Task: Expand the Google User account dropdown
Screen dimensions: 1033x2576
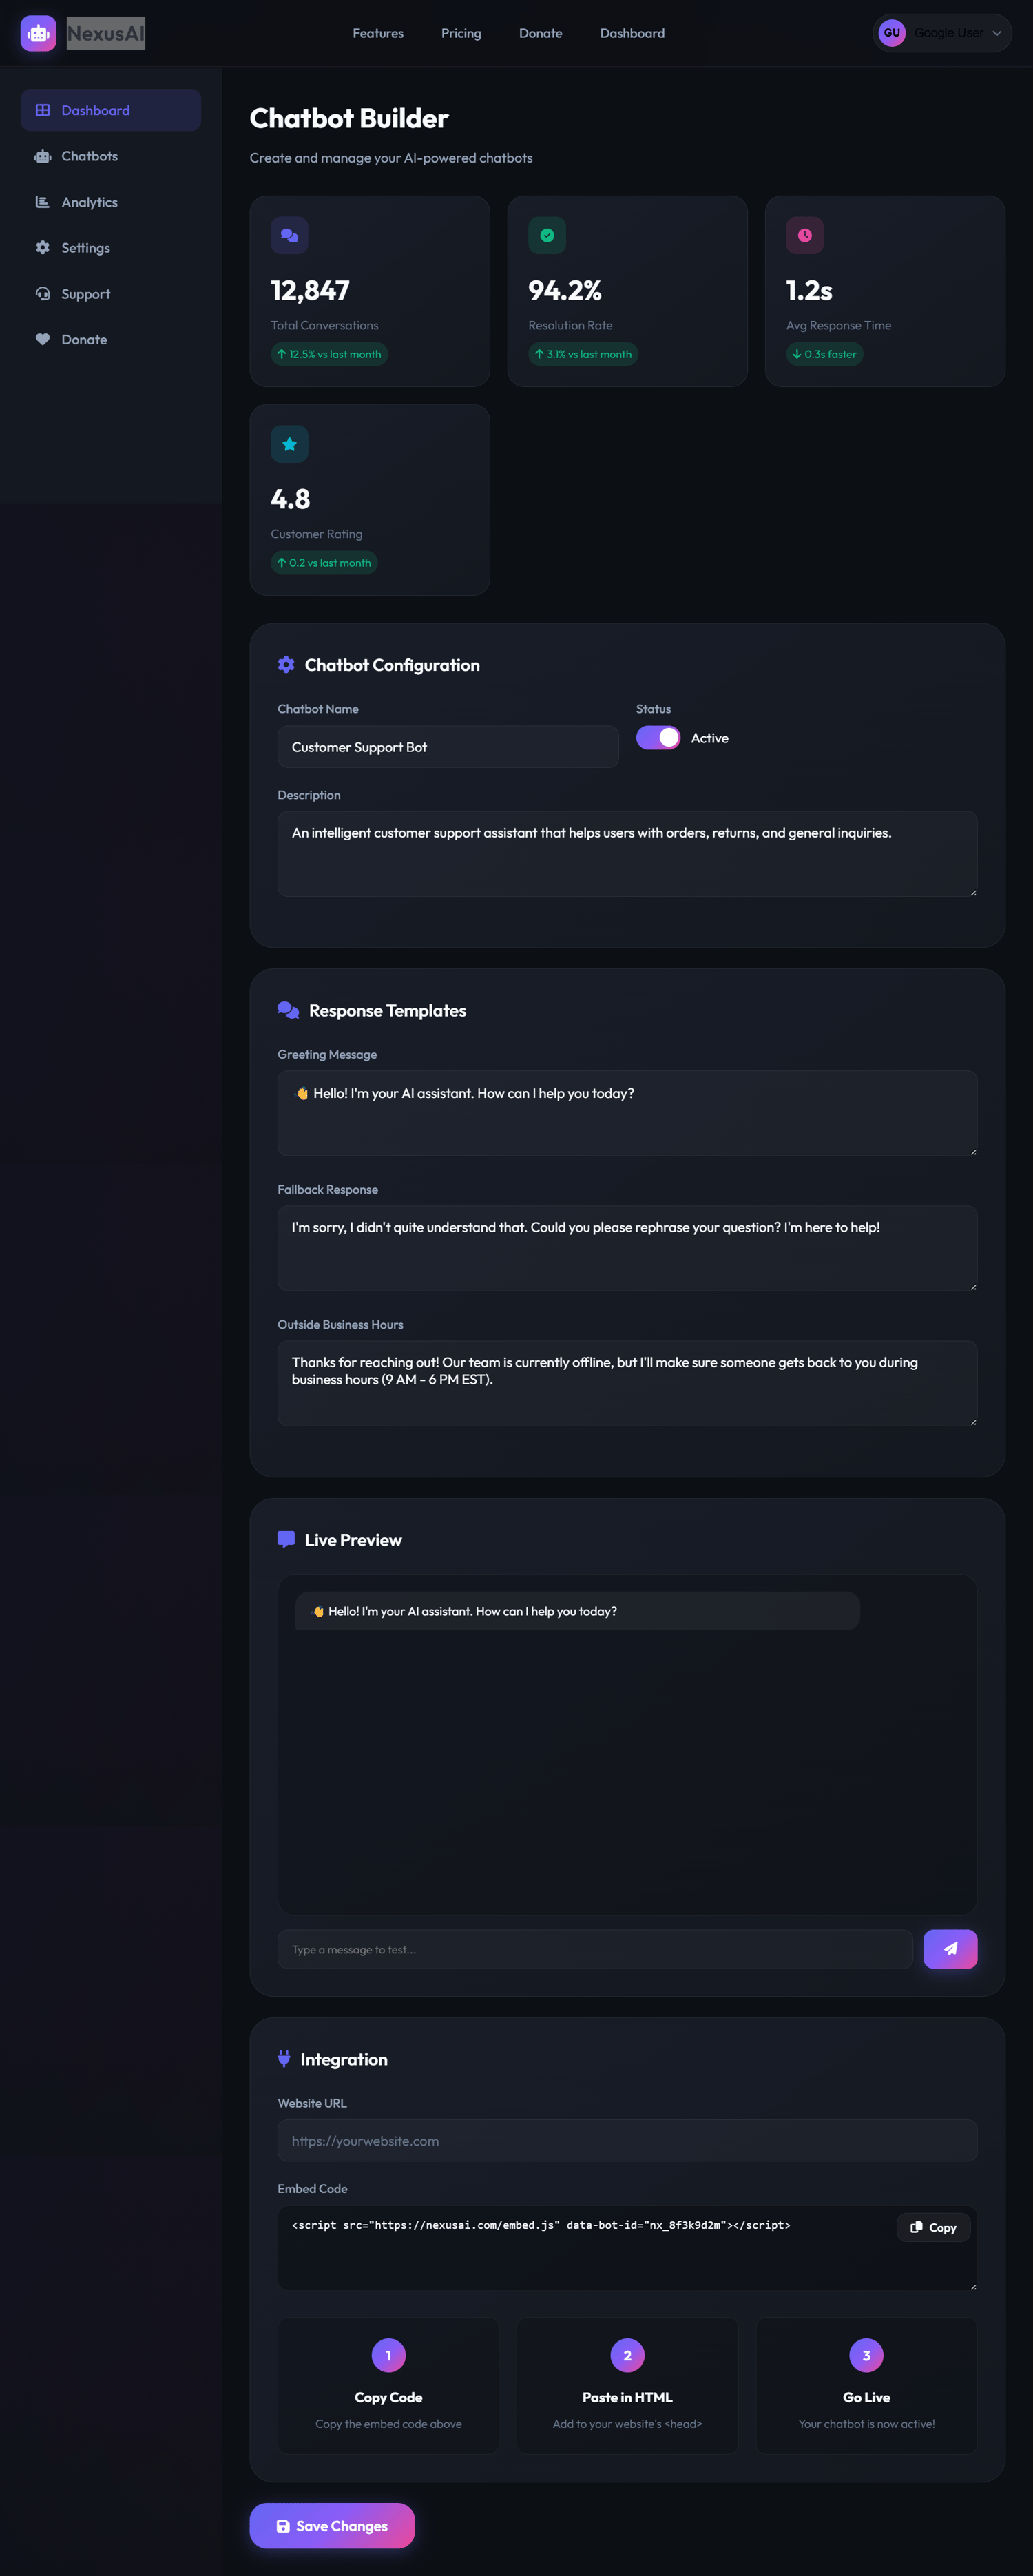Action: pos(942,33)
